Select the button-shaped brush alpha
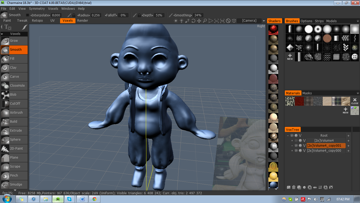 click(355, 57)
